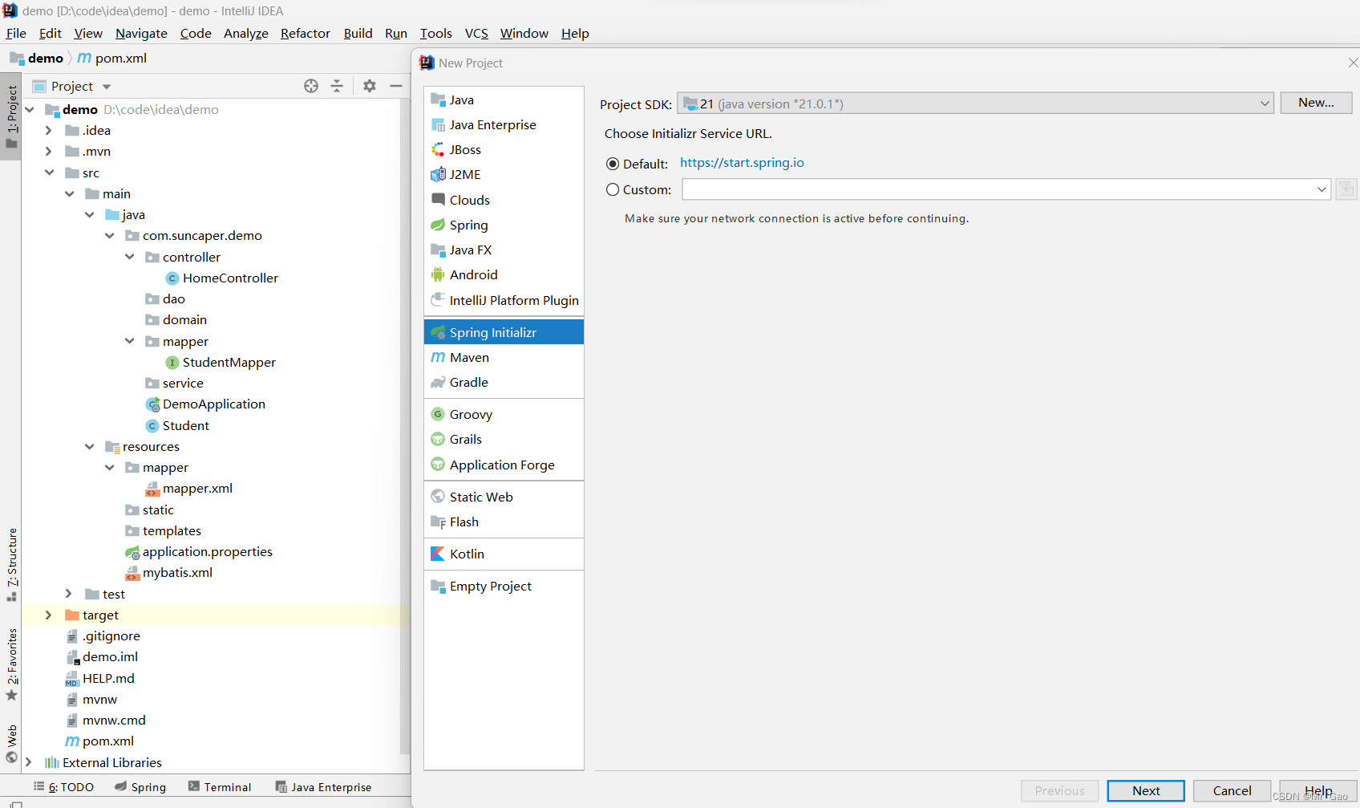Hide the Project panel with minus icon

[396, 86]
